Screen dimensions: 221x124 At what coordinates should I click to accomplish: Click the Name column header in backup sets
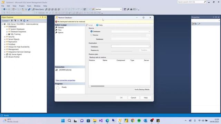coord(105,60)
